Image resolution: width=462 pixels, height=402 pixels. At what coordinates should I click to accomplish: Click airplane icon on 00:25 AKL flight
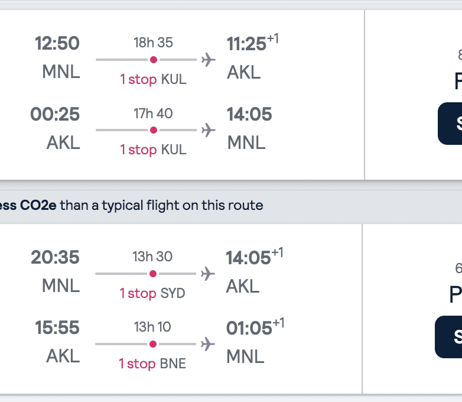pos(208,130)
